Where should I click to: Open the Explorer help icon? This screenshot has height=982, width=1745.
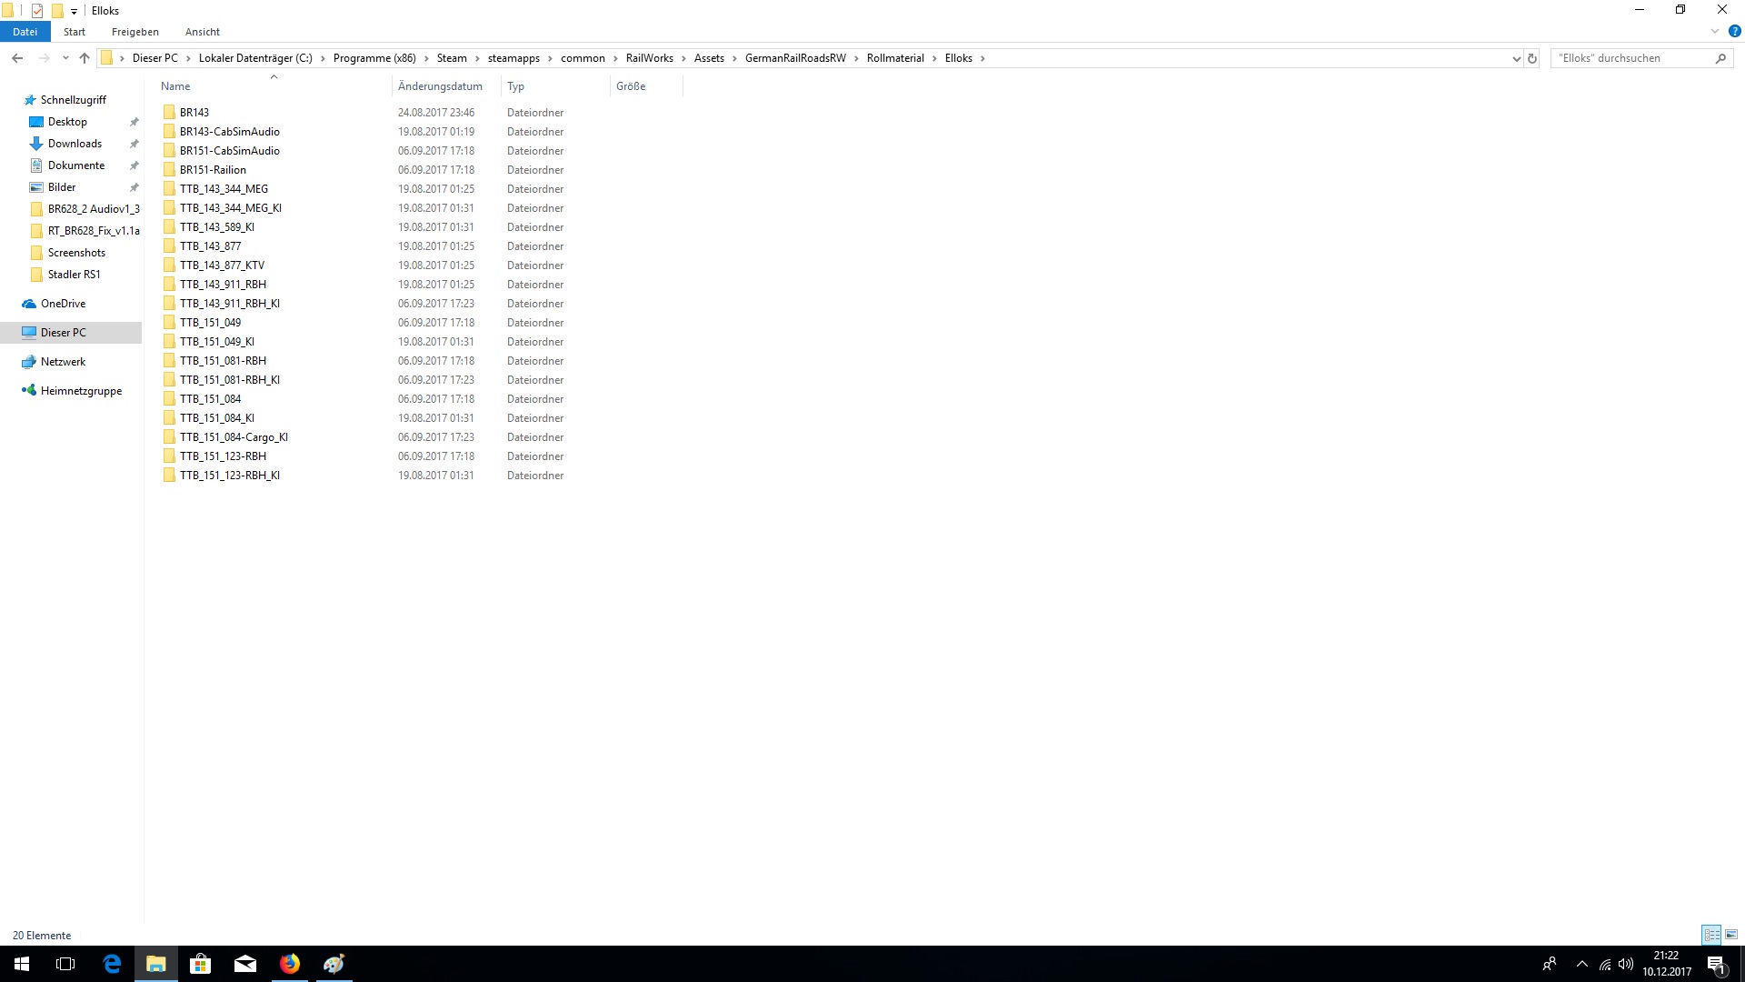pos(1734,31)
